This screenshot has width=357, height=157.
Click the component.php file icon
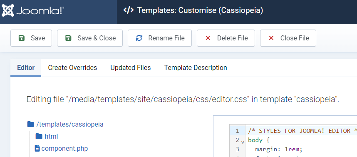tap(37, 149)
